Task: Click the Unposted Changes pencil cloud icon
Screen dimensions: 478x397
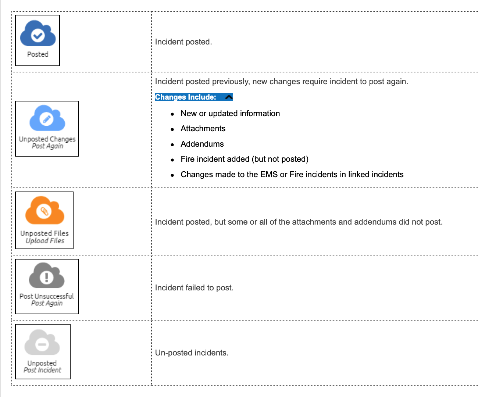Action: pyautogui.click(x=47, y=118)
